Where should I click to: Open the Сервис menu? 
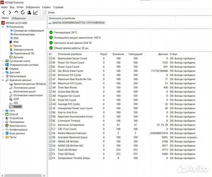tap(46, 7)
